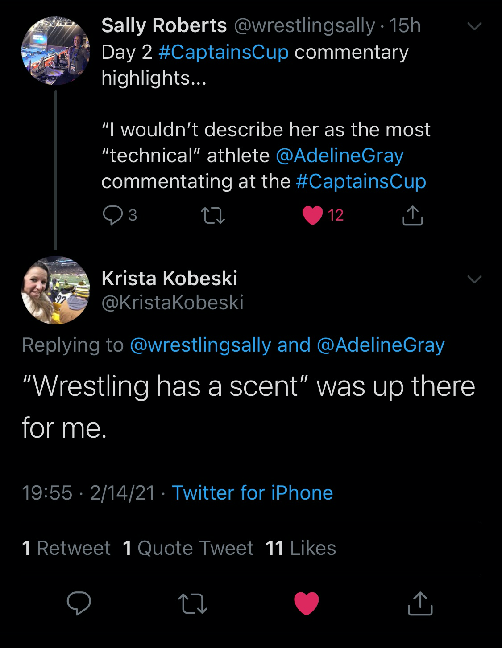Reply to Krista Kobeski's tweet

pyautogui.click(x=79, y=603)
